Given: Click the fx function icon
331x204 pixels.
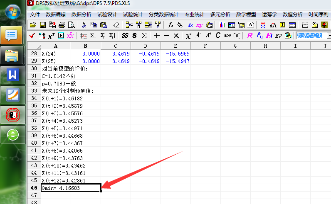Looking at the screenshot, I should [x=171, y=25].
